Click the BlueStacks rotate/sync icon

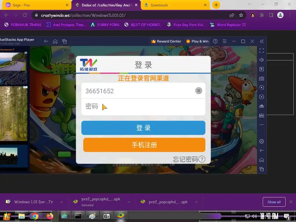261,97
